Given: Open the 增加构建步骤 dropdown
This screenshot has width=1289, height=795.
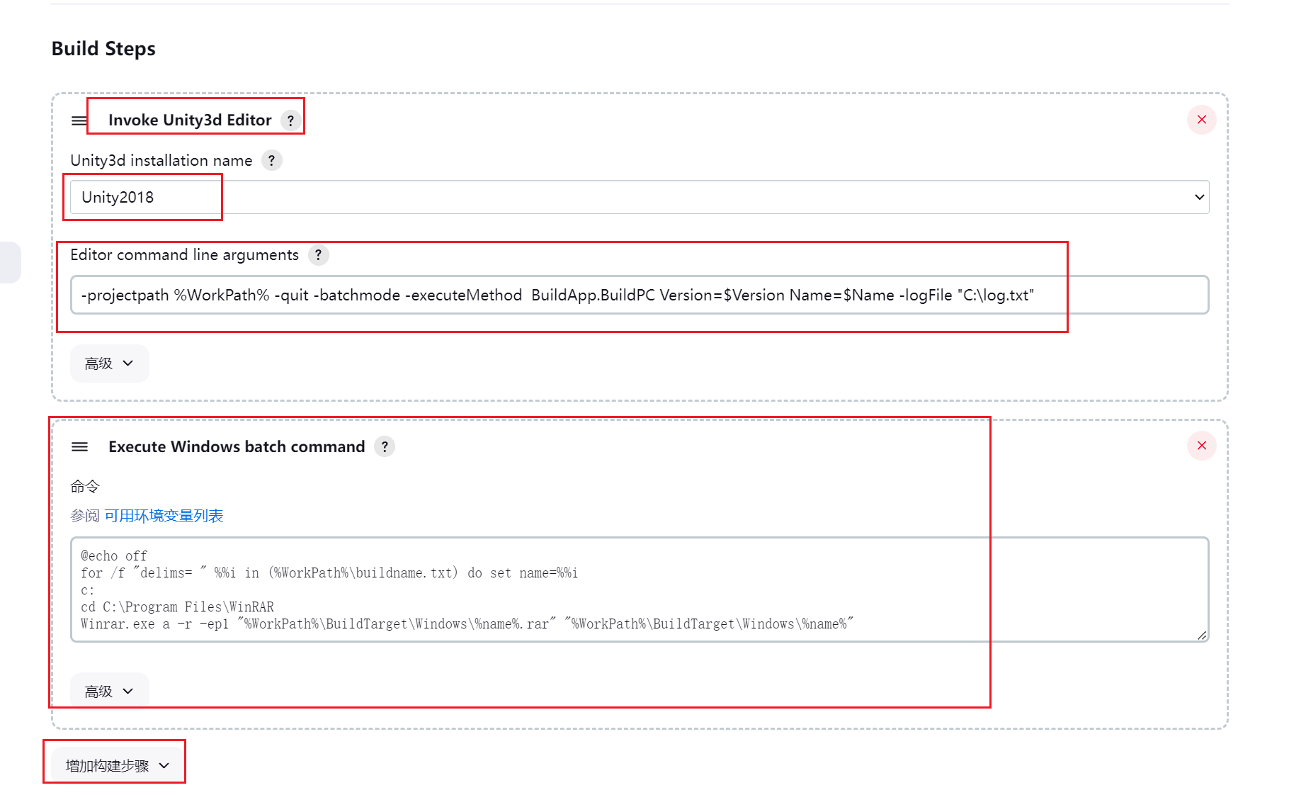Looking at the screenshot, I should pyautogui.click(x=118, y=766).
